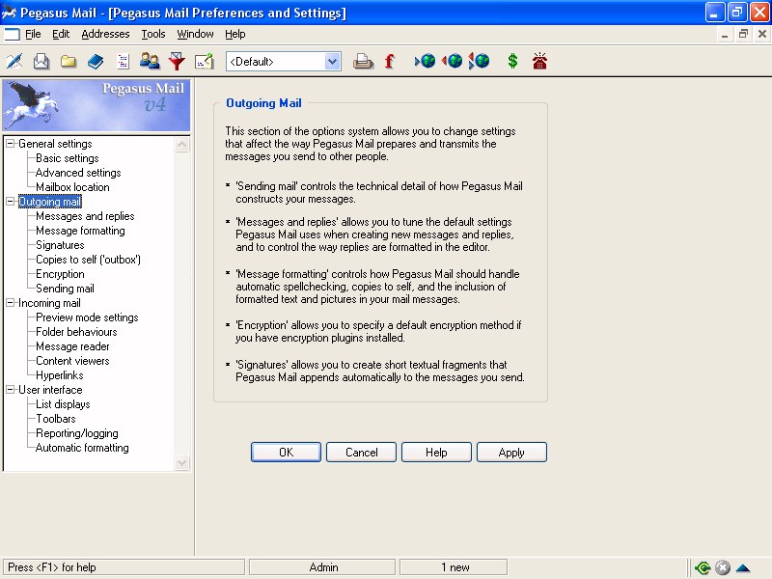The width and height of the screenshot is (772, 579).
Task: Click the OK button
Action: 286,452
